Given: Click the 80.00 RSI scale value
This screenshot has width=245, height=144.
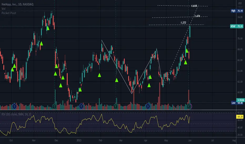Looking at the screenshot, I should coord(240,113).
